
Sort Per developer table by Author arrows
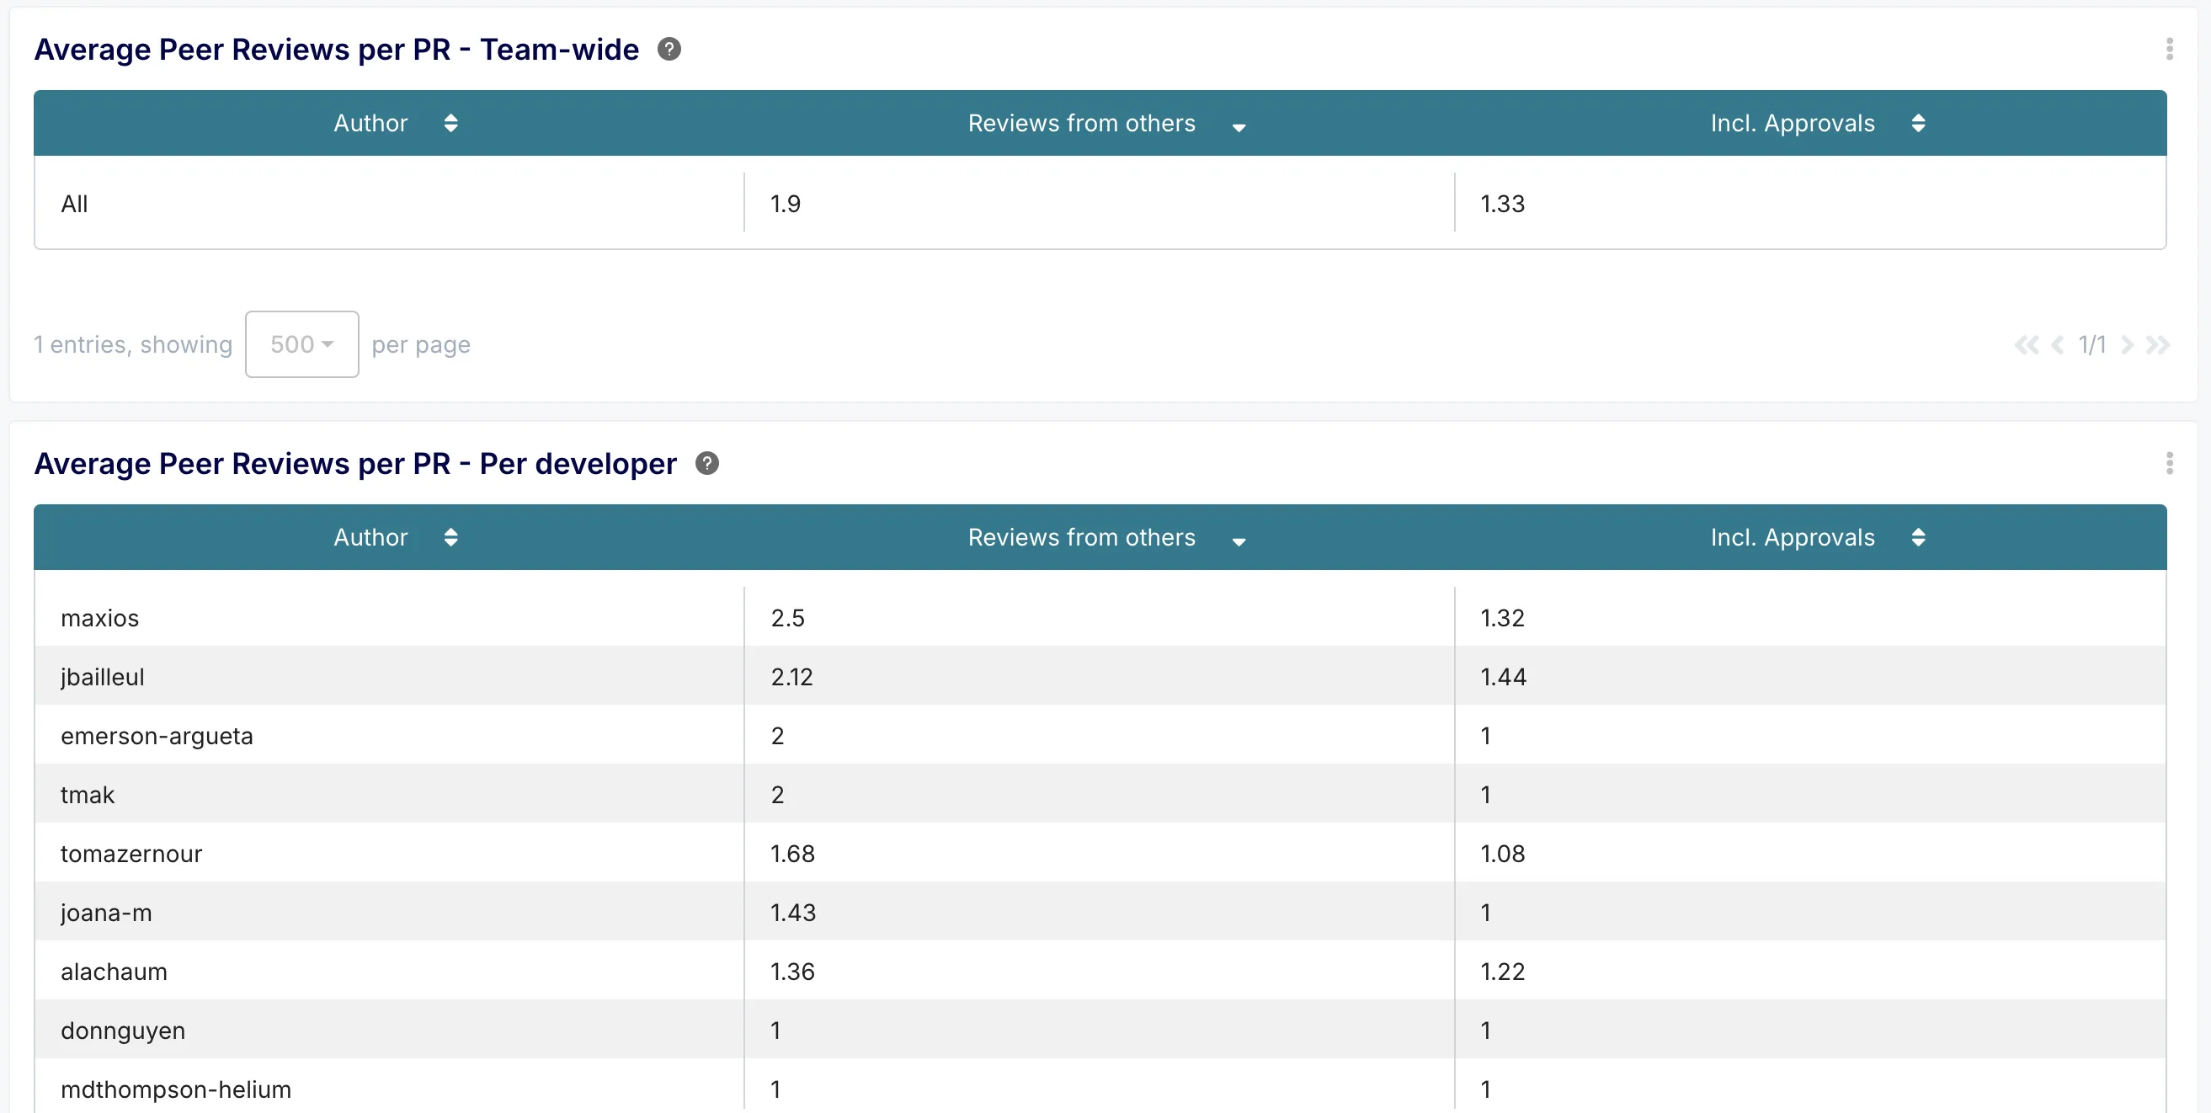pyautogui.click(x=450, y=538)
